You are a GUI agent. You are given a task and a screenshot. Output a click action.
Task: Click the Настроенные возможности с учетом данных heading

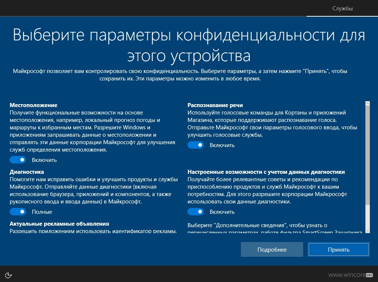click(x=266, y=172)
